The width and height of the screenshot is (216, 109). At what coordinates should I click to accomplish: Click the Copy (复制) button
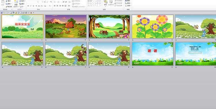click(x=9, y=4)
